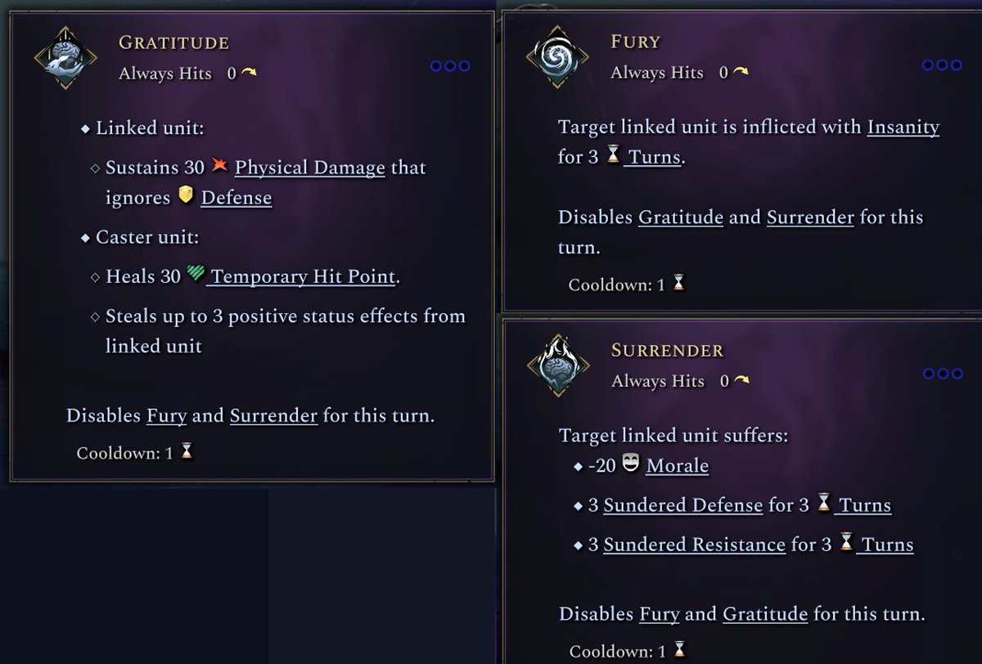Viewport: 982px width, 664px height.
Task: Click the Turns link in Fury description
Action: tap(654, 157)
